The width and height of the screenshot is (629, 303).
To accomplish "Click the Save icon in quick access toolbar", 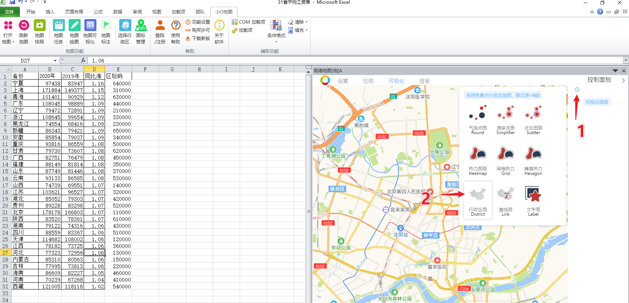I will pos(12,2).
